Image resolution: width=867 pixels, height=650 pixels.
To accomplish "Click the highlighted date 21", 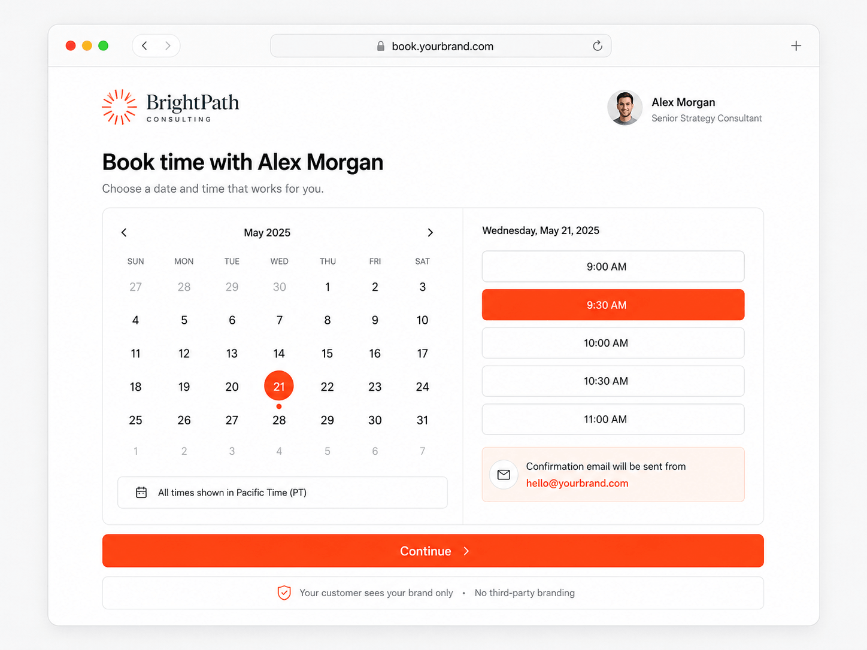I will point(279,386).
